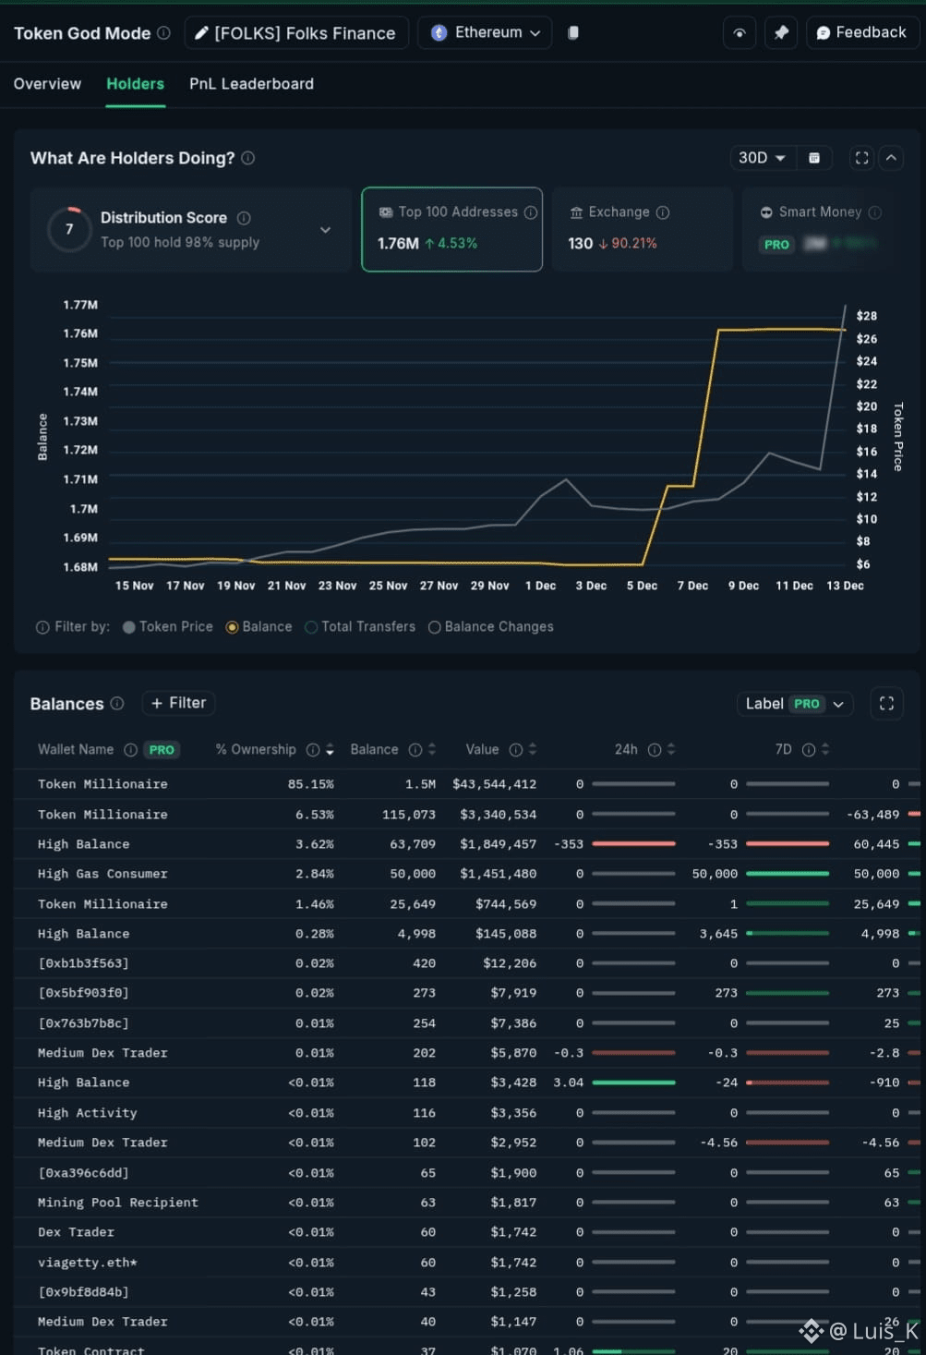Sort by Balance column arrows
The height and width of the screenshot is (1355, 926).
432,750
